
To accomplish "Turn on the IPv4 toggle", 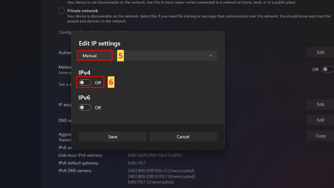I will coord(85,83).
